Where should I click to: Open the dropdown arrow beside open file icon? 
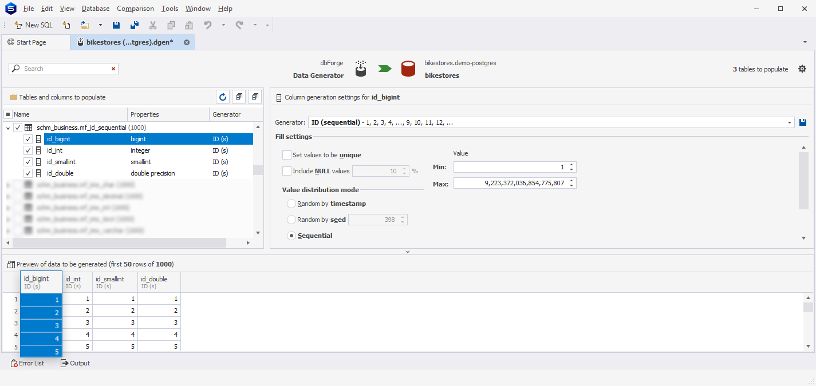tap(100, 25)
